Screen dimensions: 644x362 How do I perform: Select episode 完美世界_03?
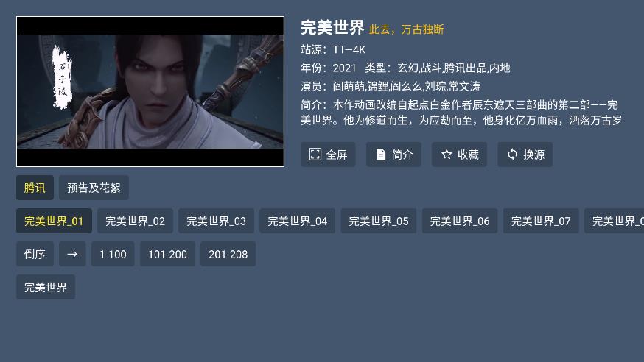click(216, 221)
